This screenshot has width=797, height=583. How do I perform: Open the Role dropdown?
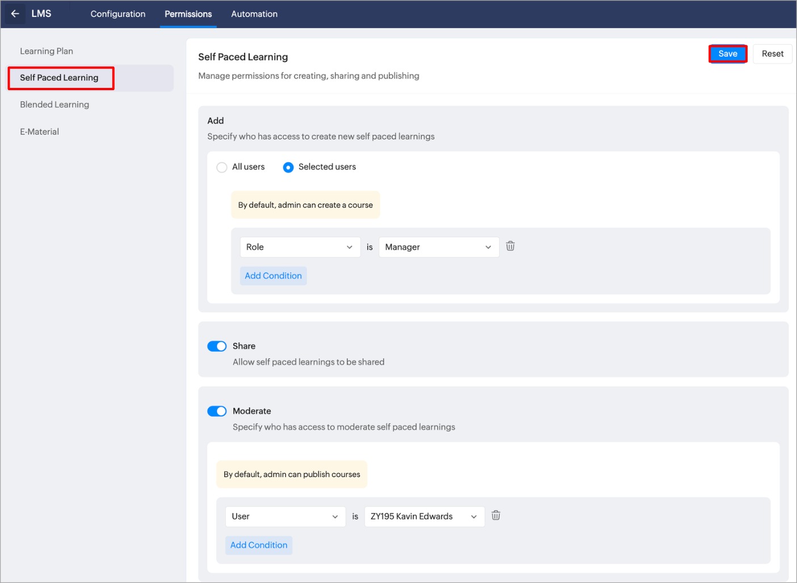click(300, 247)
